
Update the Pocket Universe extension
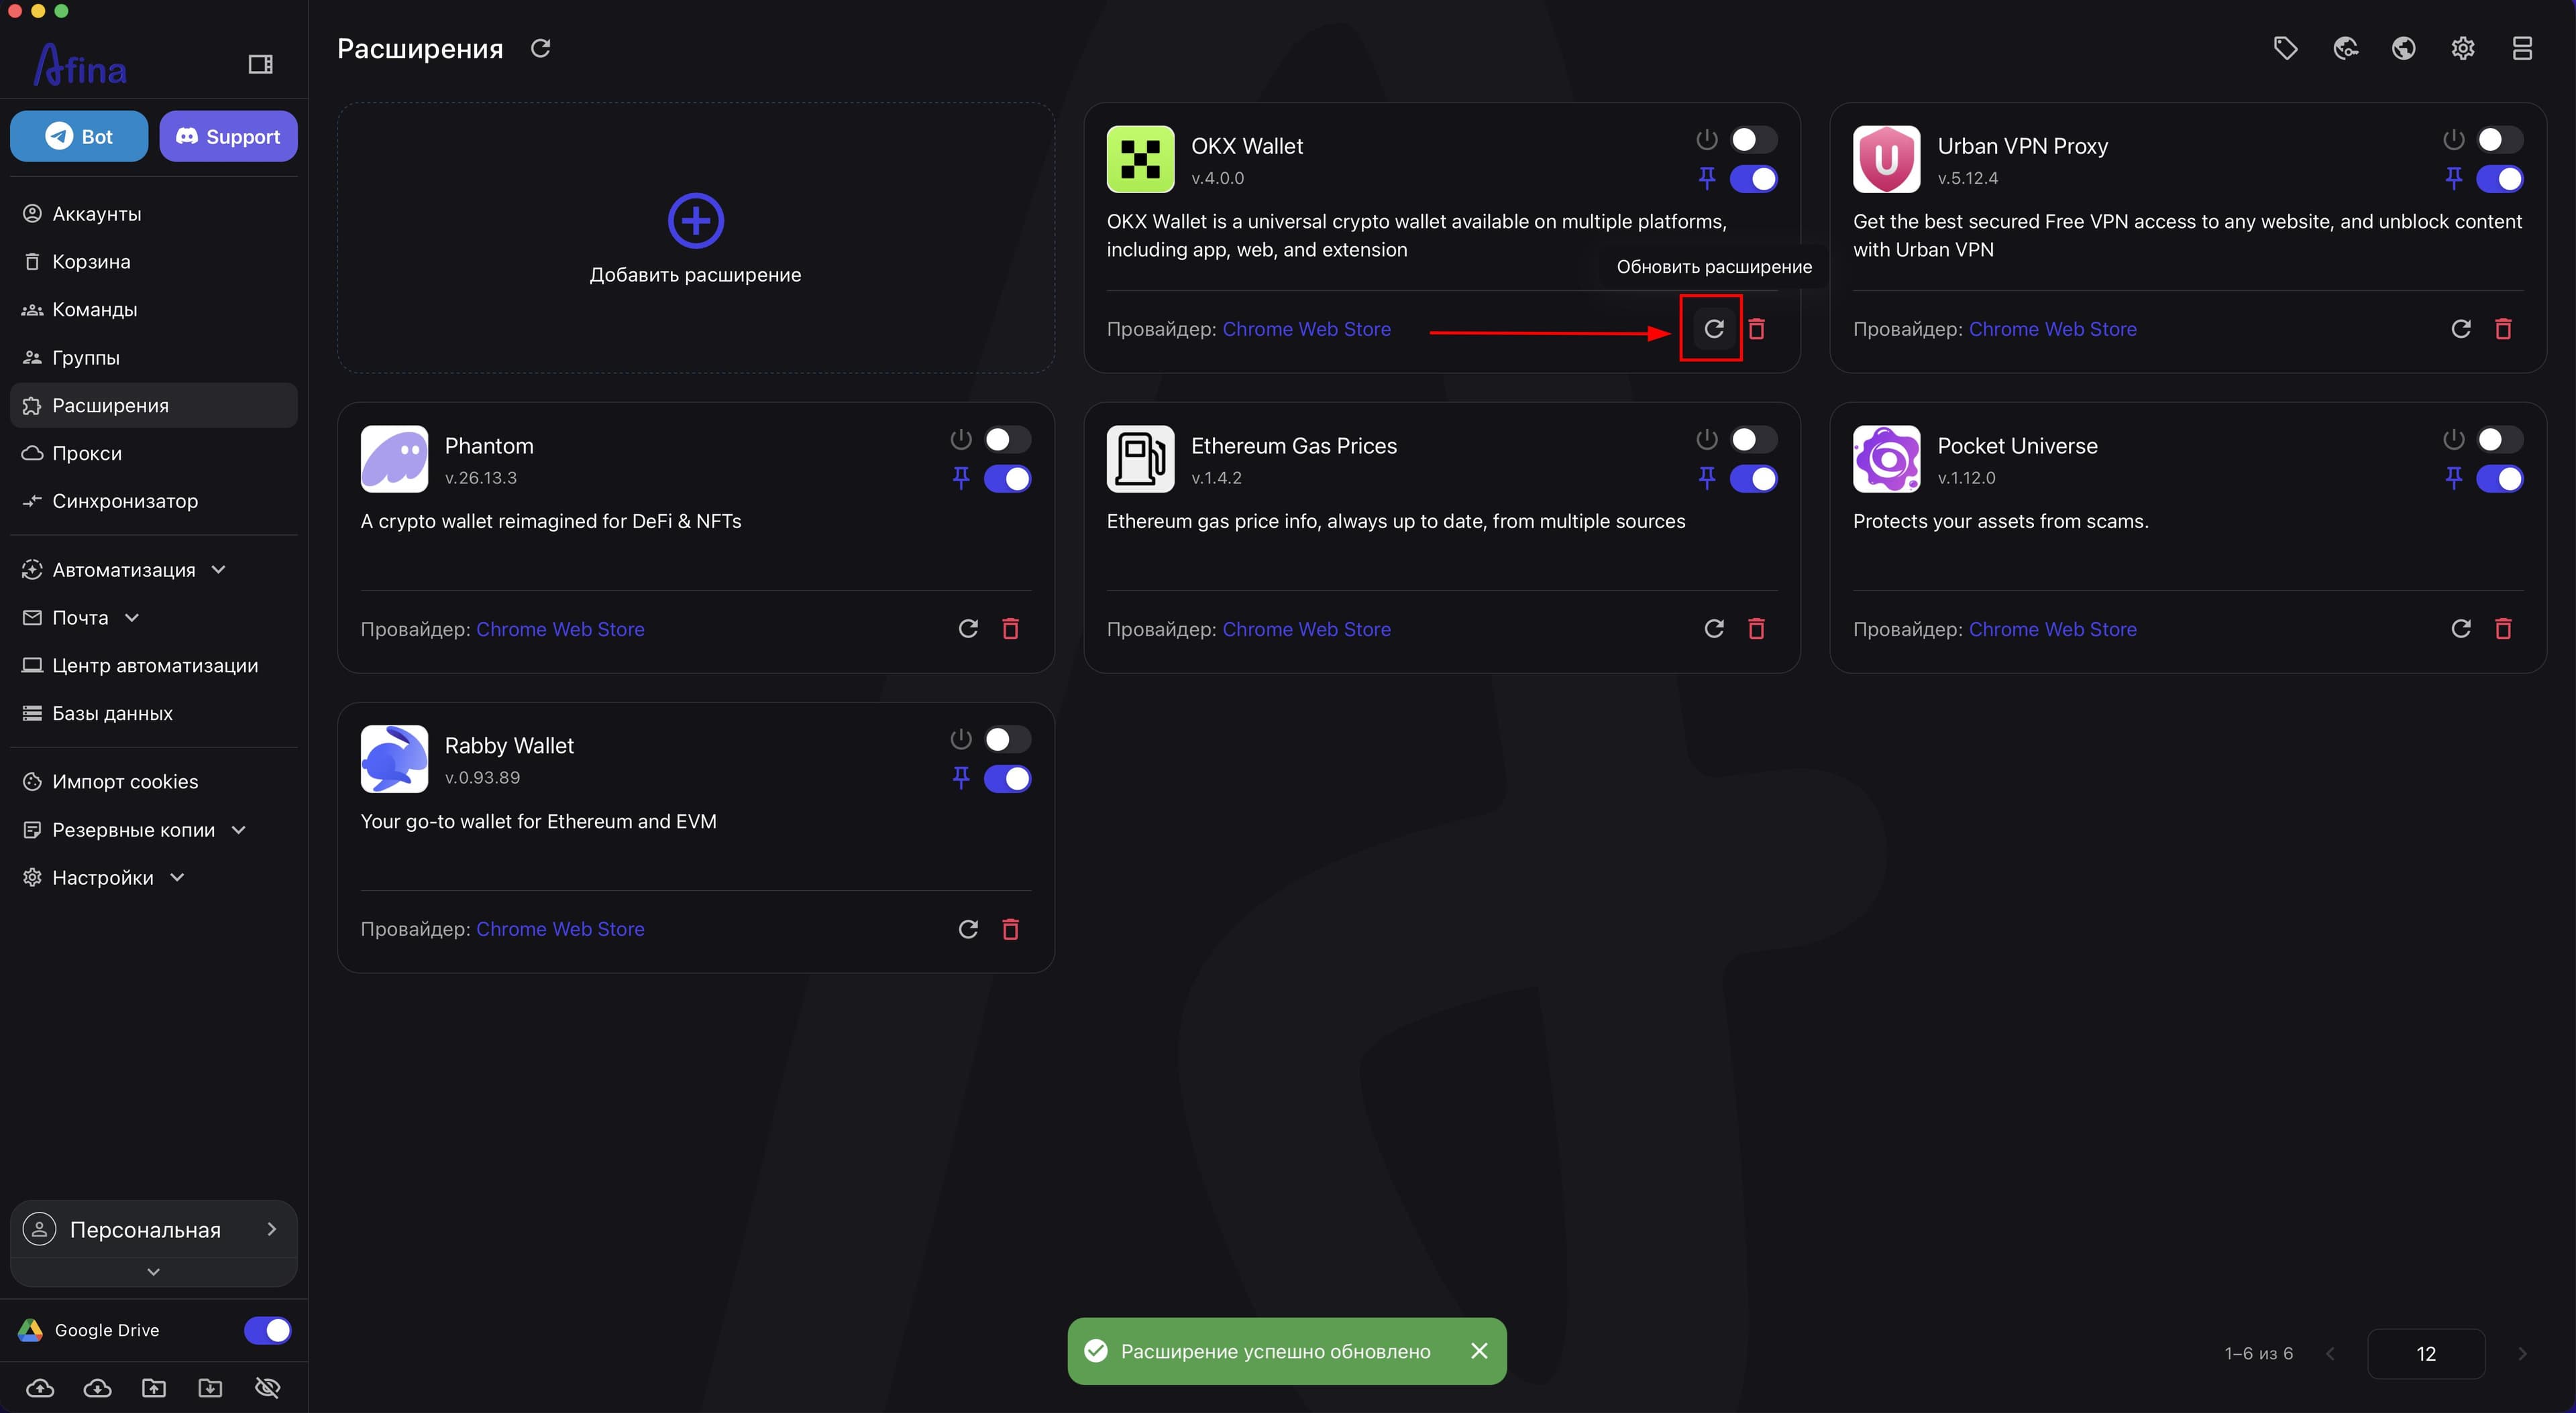(2460, 629)
